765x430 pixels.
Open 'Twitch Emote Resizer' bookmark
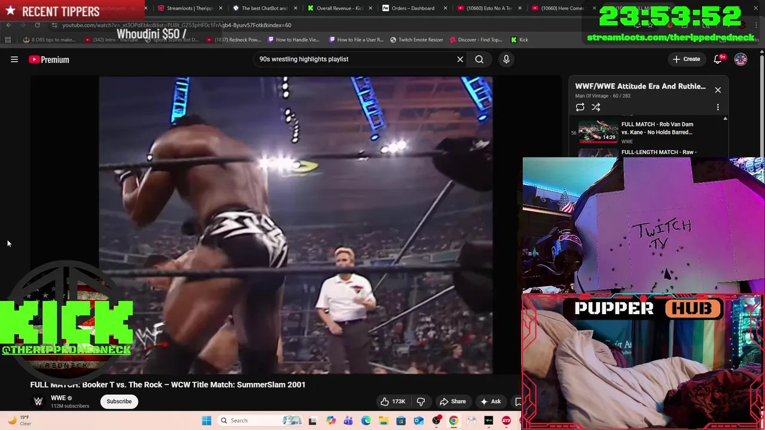tap(417, 40)
